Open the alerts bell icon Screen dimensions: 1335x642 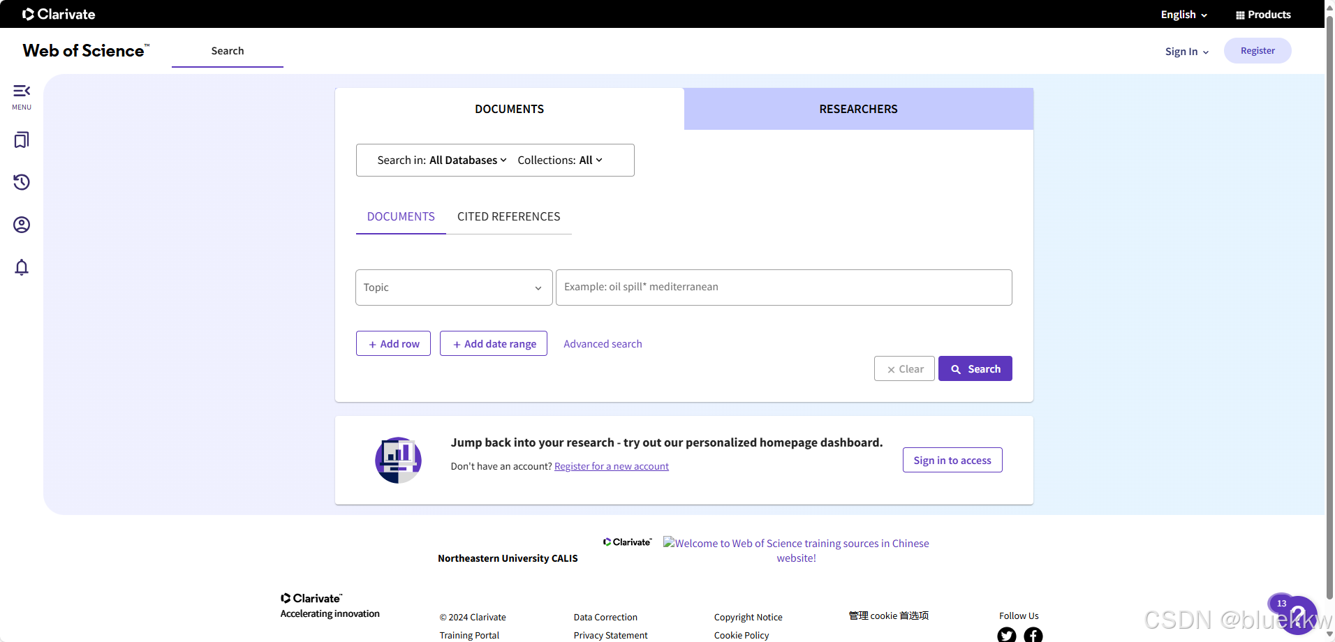(22, 267)
